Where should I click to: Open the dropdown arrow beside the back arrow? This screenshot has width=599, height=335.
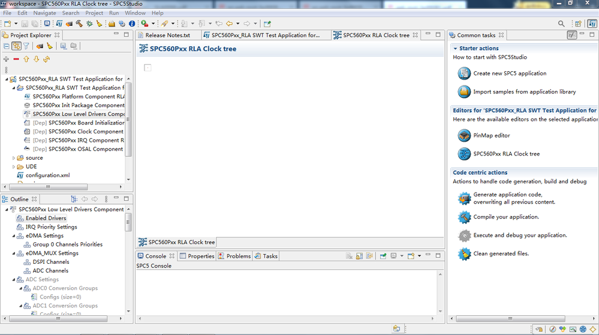click(237, 23)
